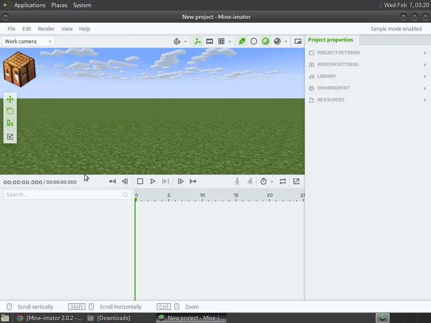
Task: Add run cycle animation icon
Action: click(x=250, y=182)
